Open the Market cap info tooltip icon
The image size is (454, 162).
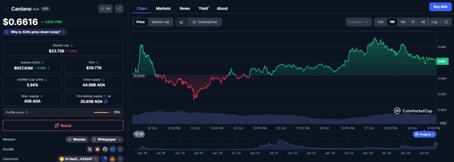point(72,45)
